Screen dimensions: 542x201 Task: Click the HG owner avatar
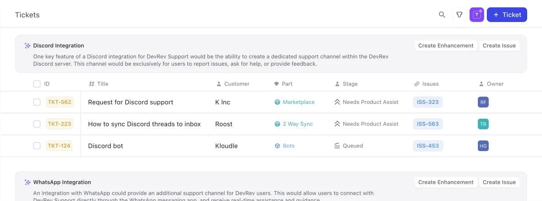(483, 146)
